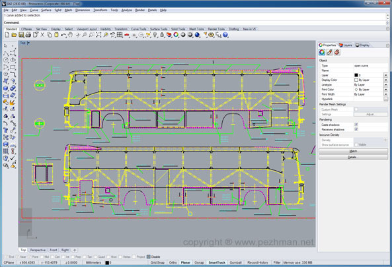This screenshot has height=267, width=392.
Task: Toggle the Disable osnap checkbox
Action: 149,256
